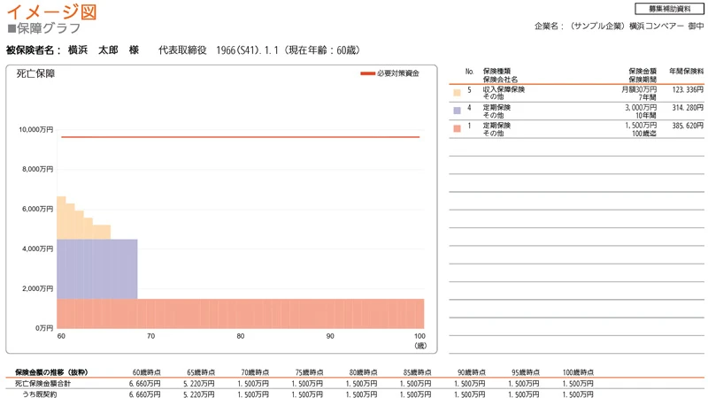Click the red swatch for policy No. 1

[457, 129]
